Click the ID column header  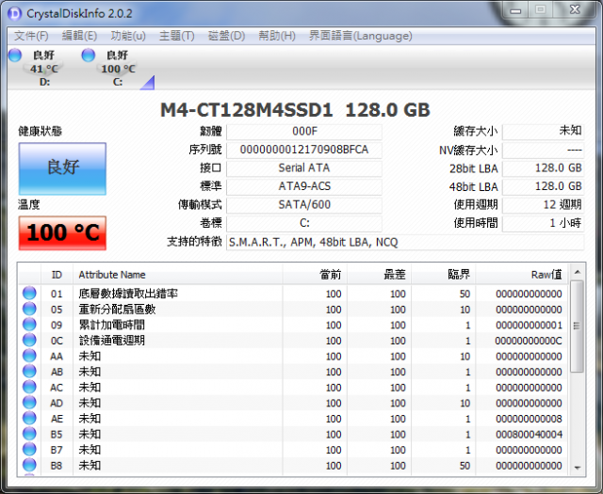(x=57, y=275)
